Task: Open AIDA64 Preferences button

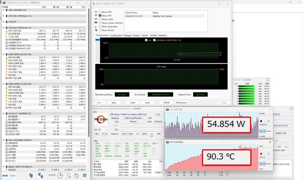Action: pyautogui.click(x=181, y=103)
